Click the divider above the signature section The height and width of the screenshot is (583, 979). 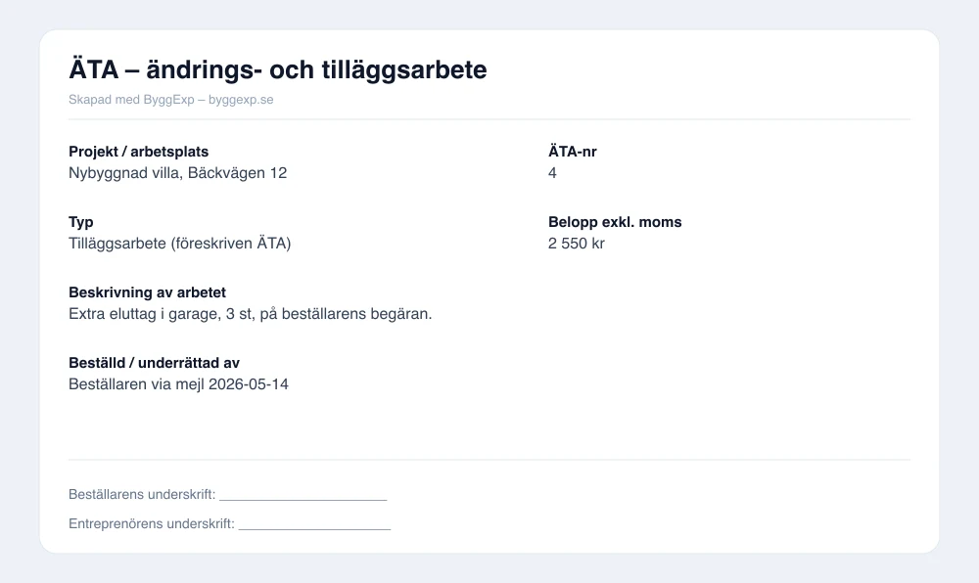pyautogui.click(x=489, y=460)
